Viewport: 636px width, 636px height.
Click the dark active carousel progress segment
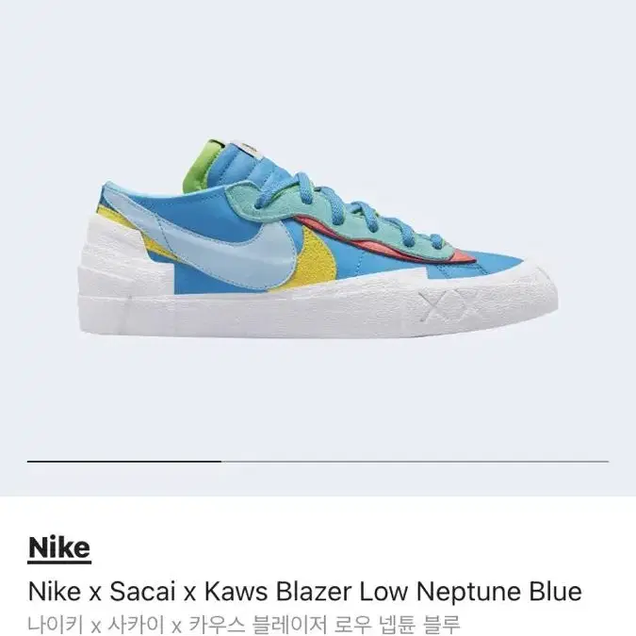point(124,461)
